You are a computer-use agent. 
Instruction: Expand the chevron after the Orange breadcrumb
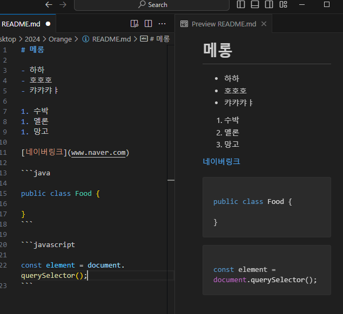[76, 39]
